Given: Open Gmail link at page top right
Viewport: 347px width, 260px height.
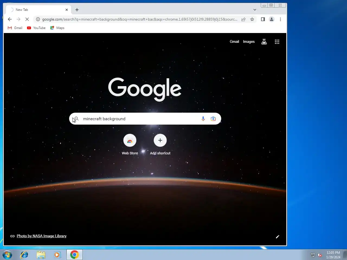Looking at the screenshot, I should [234, 41].
